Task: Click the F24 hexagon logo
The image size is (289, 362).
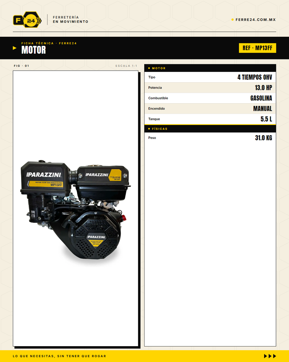Action: (27, 20)
